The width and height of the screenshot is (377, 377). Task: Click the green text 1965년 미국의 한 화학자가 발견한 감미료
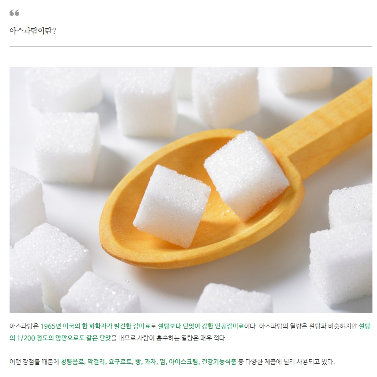point(96,326)
